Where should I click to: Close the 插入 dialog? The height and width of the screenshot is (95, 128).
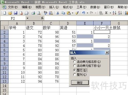click(107, 53)
